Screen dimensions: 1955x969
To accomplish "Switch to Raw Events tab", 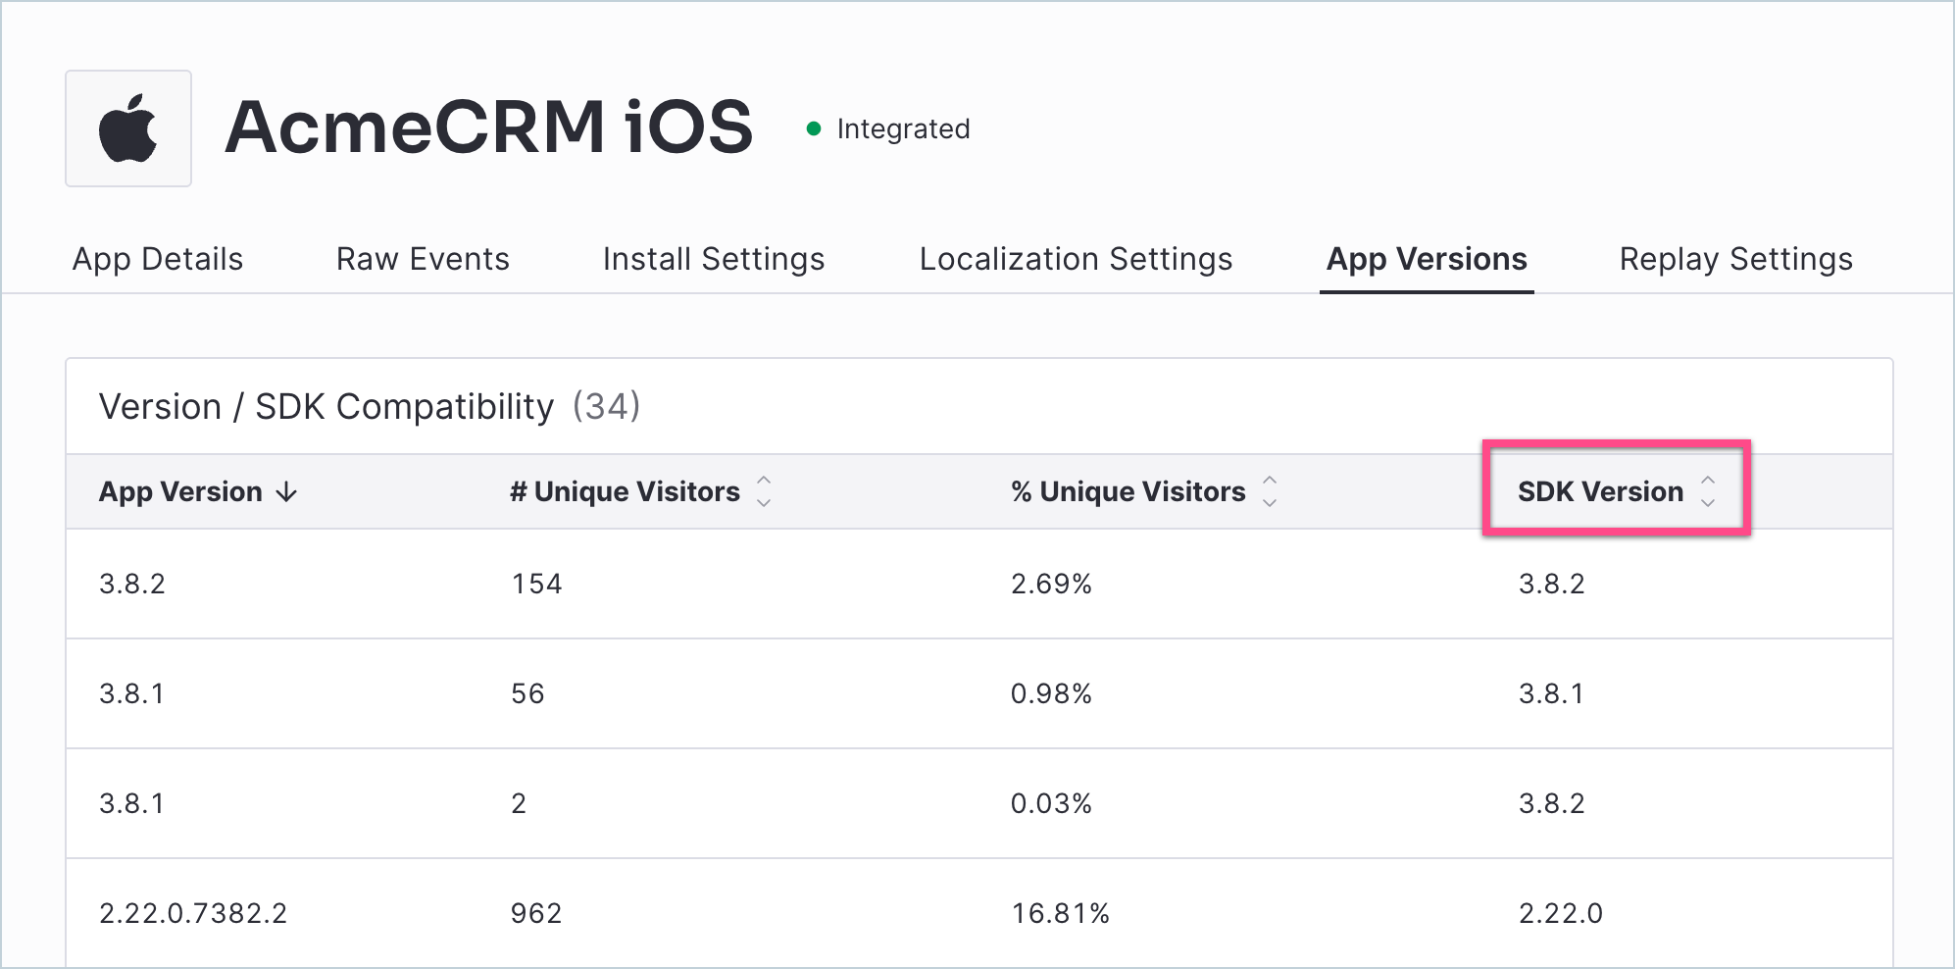I will pyautogui.click(x=423, y=259).
